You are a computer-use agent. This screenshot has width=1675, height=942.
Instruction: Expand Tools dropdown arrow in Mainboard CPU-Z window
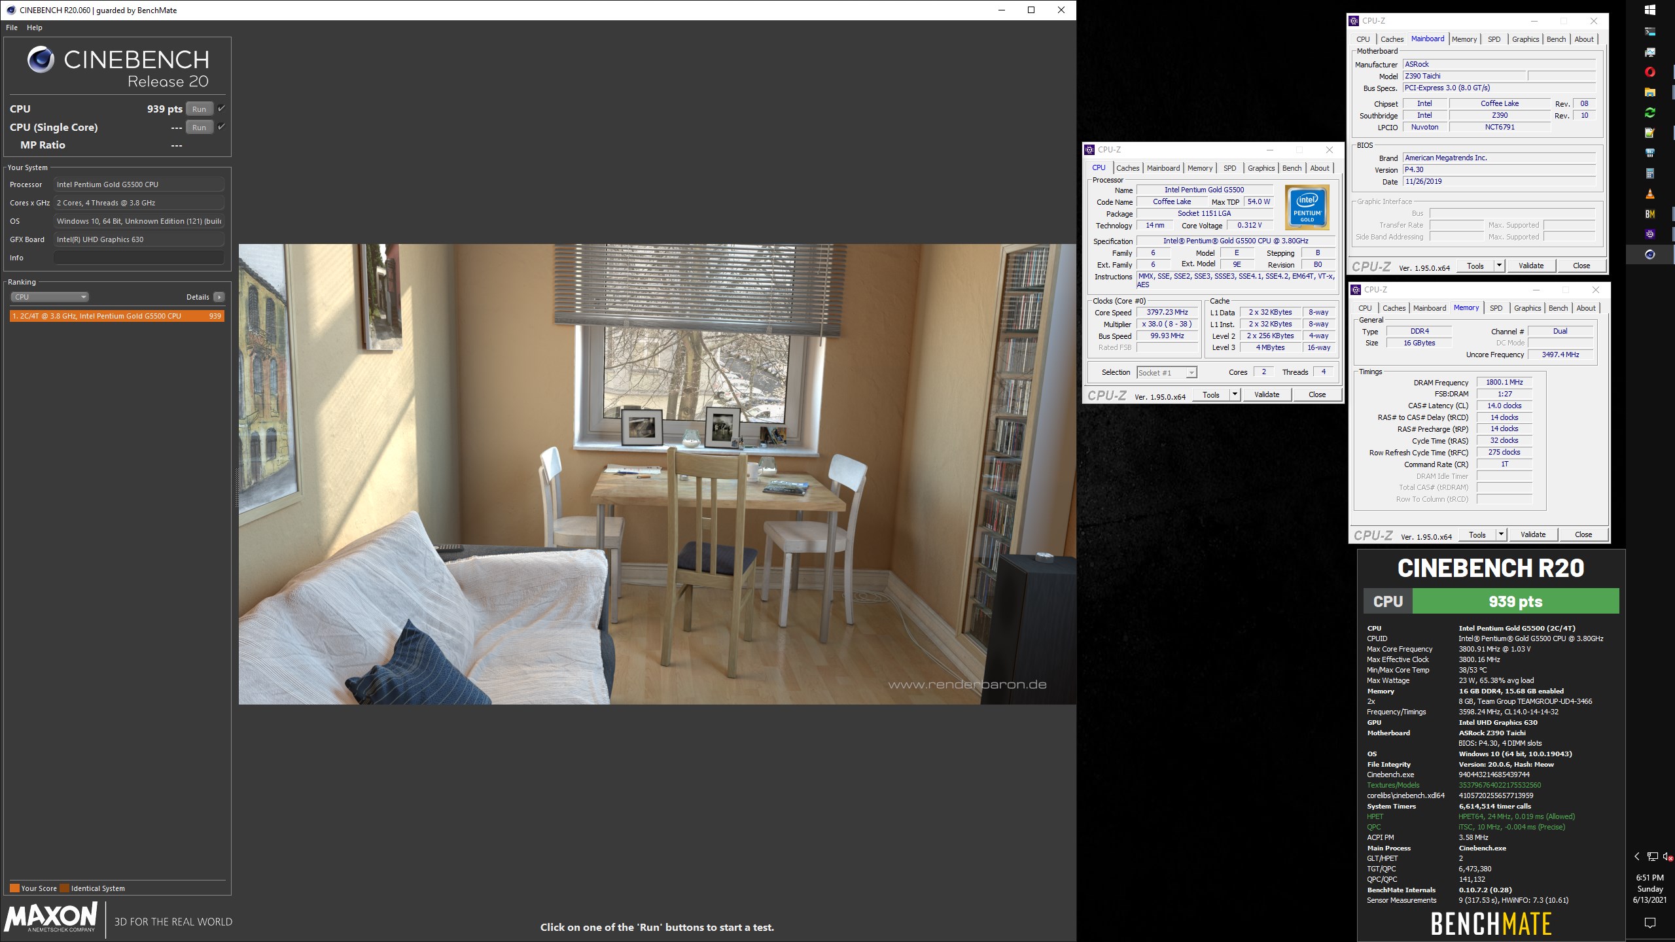coord(1498,266)
